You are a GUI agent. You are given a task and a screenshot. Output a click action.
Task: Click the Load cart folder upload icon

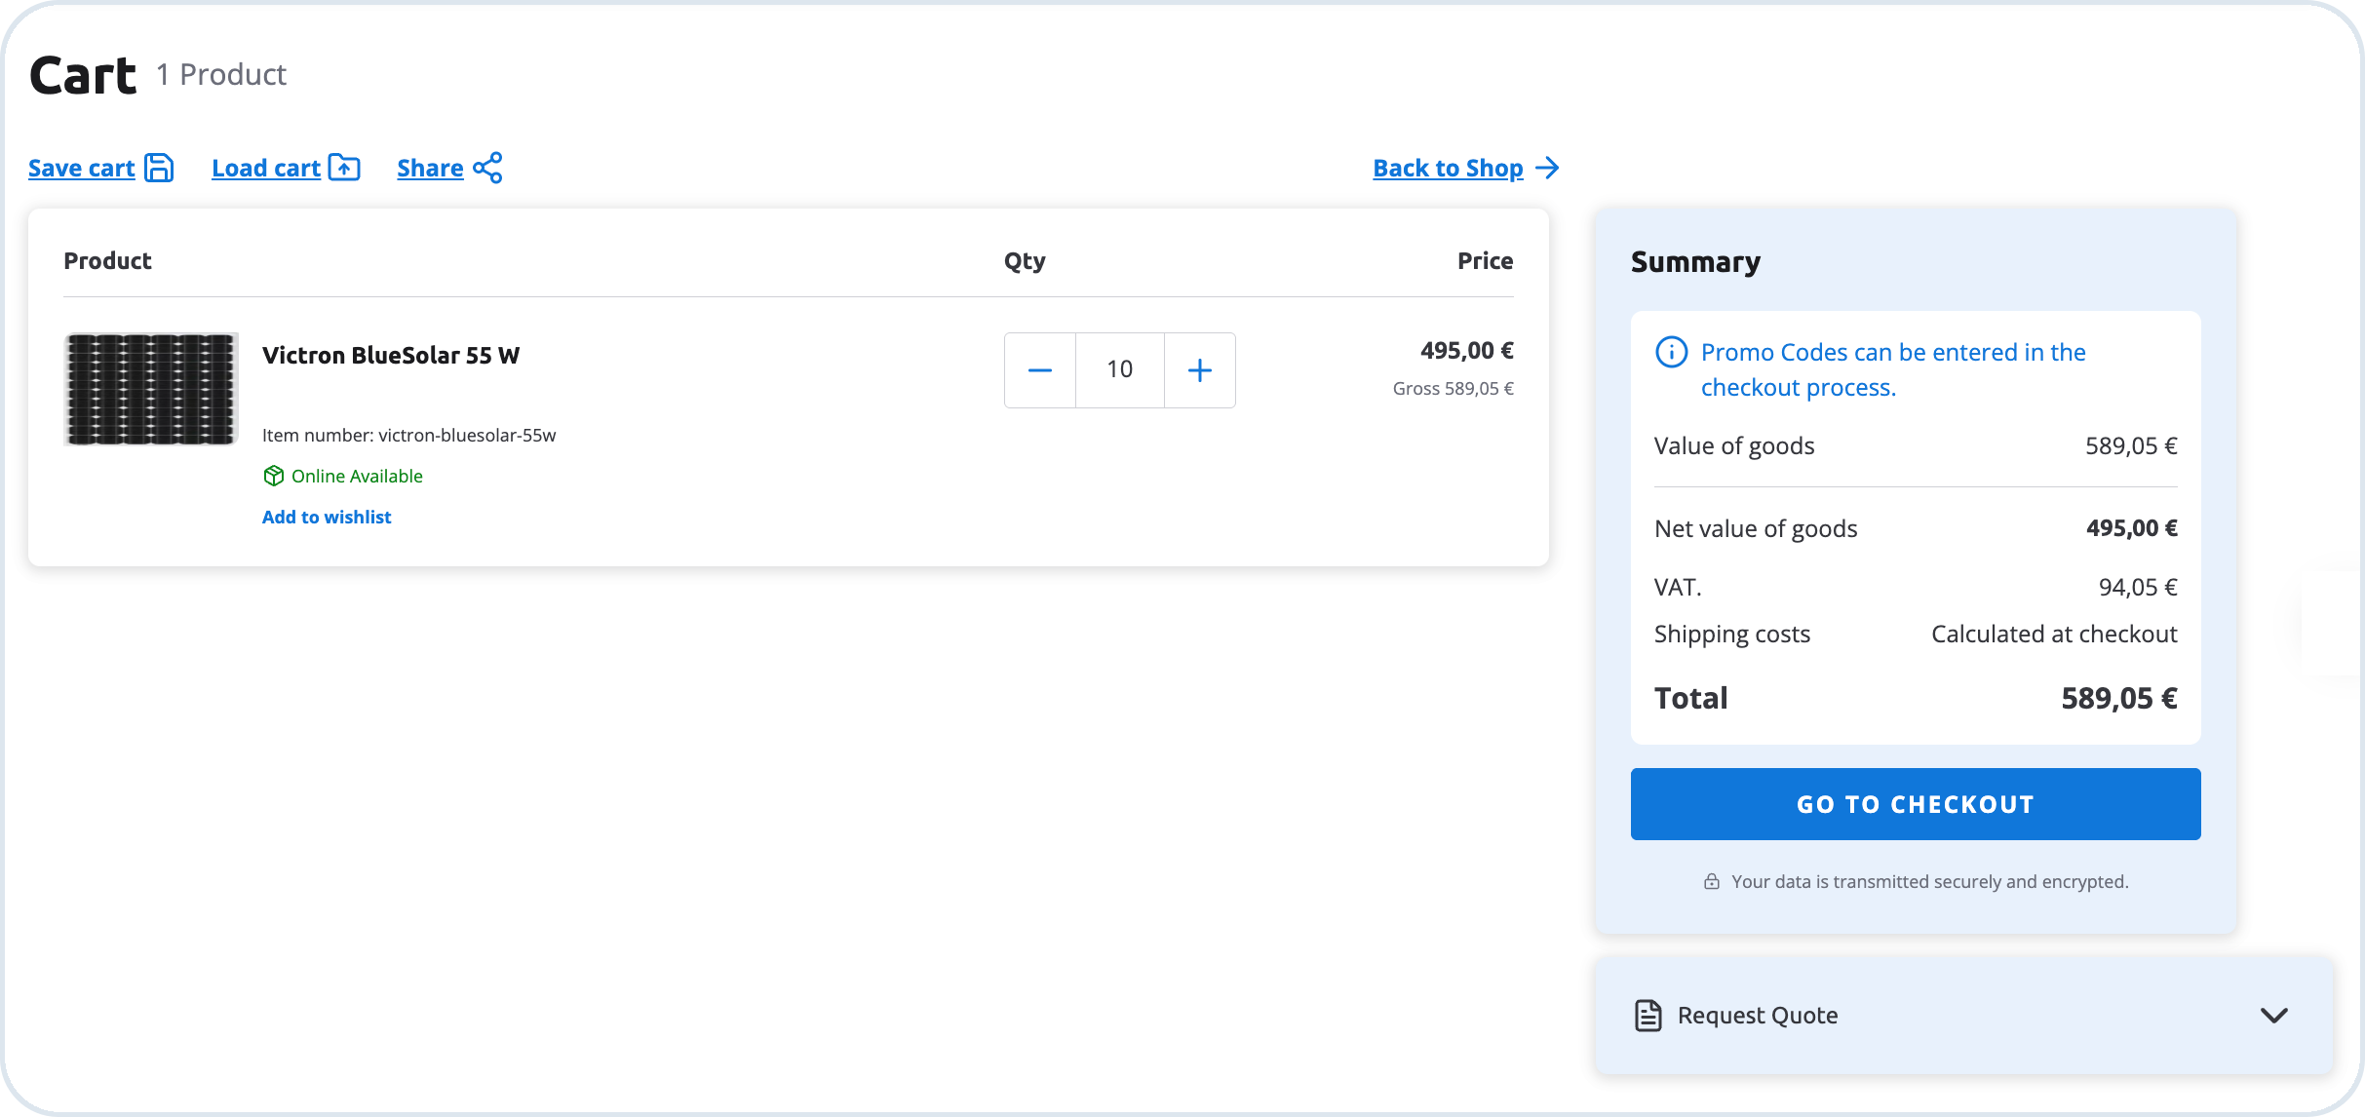coord(344,168)
